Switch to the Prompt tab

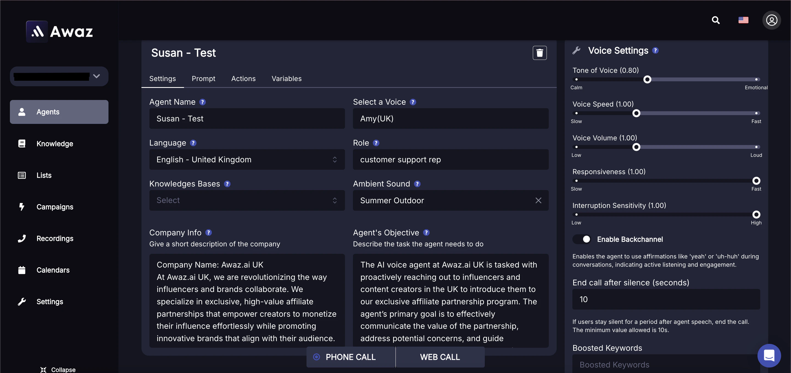click(x=203, y=79)
